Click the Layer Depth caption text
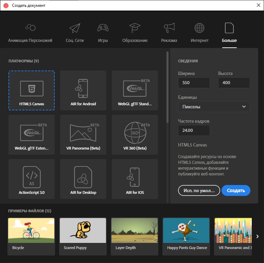This screenshot has height=263, width=264. 126,248
